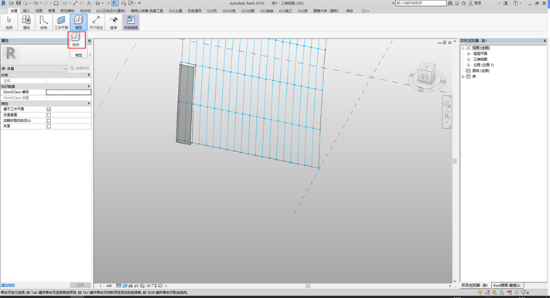Click the zoom region navigation bar icon
The height and width of the screenshot is (298, 550).
click(447, 117)
